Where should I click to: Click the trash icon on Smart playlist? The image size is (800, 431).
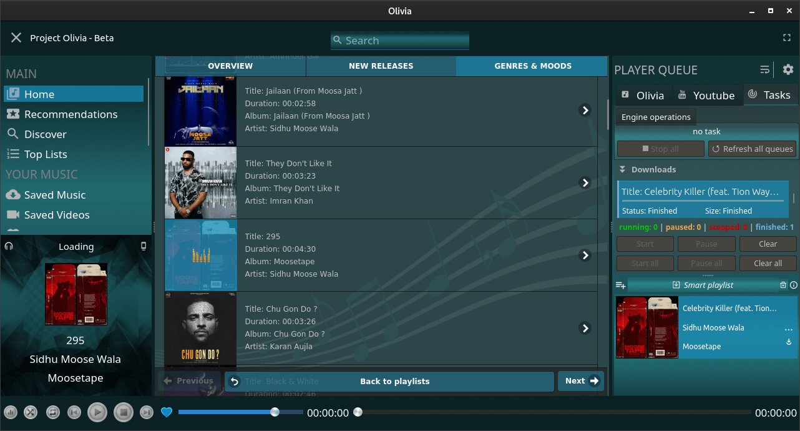[x=783, y=285]
